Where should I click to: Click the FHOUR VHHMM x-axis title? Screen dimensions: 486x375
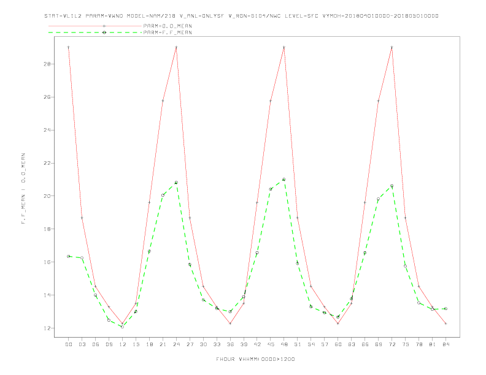point(255,359)
